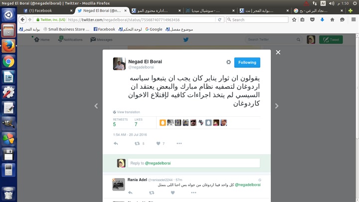
Task: Open Facebook bookmark in bookmarks toolbar
Action: tap(104, 29)
